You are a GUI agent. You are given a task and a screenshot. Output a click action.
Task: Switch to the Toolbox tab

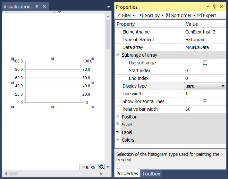(x=151, y=174)
